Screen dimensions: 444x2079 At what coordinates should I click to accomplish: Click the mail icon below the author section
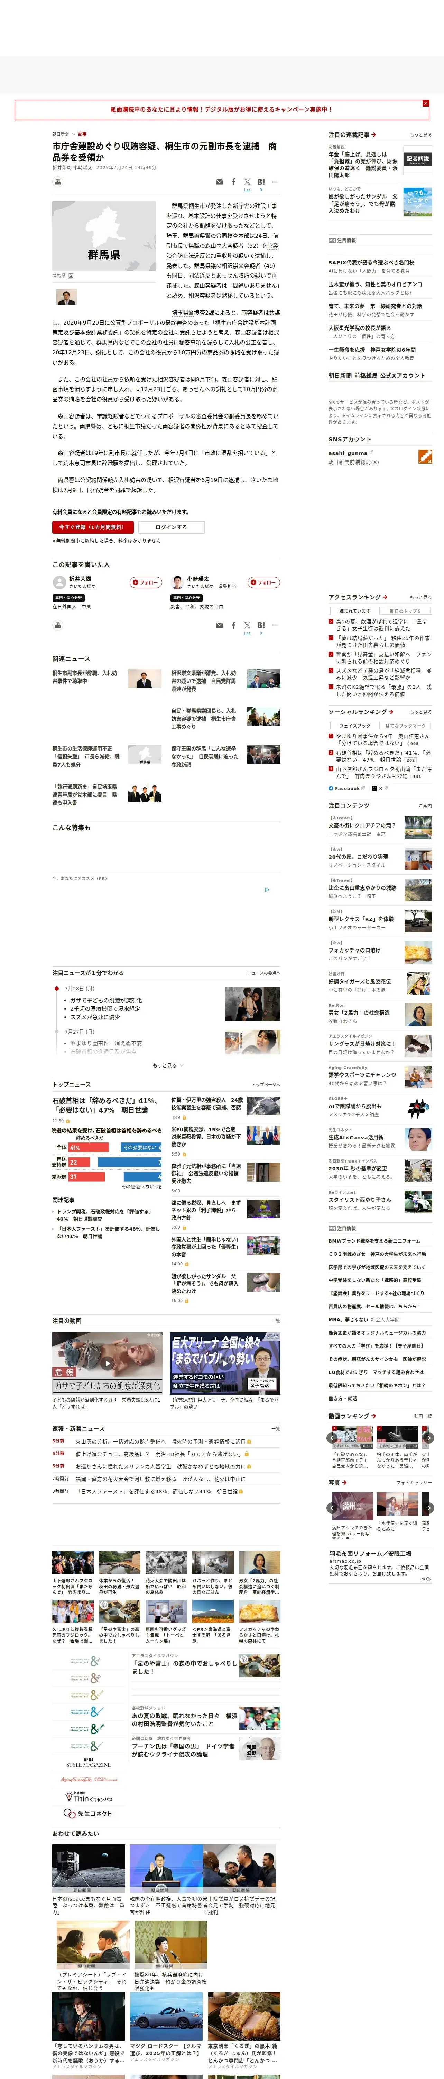click(x=219, y=625)
